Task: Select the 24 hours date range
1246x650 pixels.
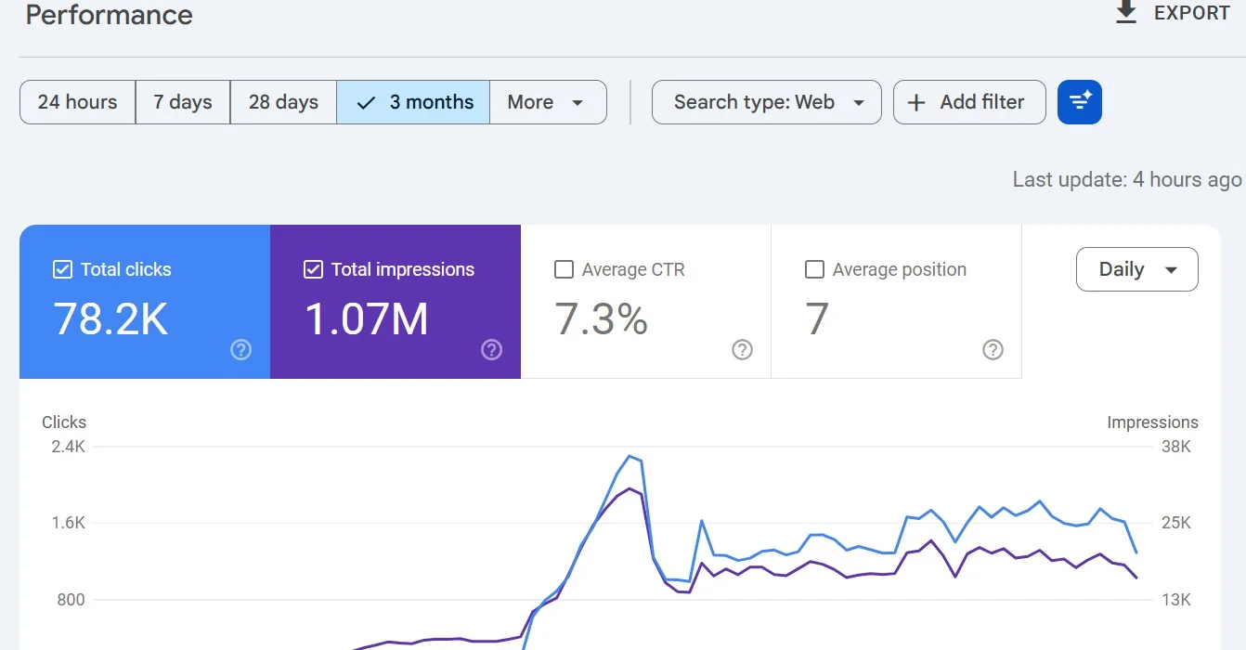Action: coord(78,102)
